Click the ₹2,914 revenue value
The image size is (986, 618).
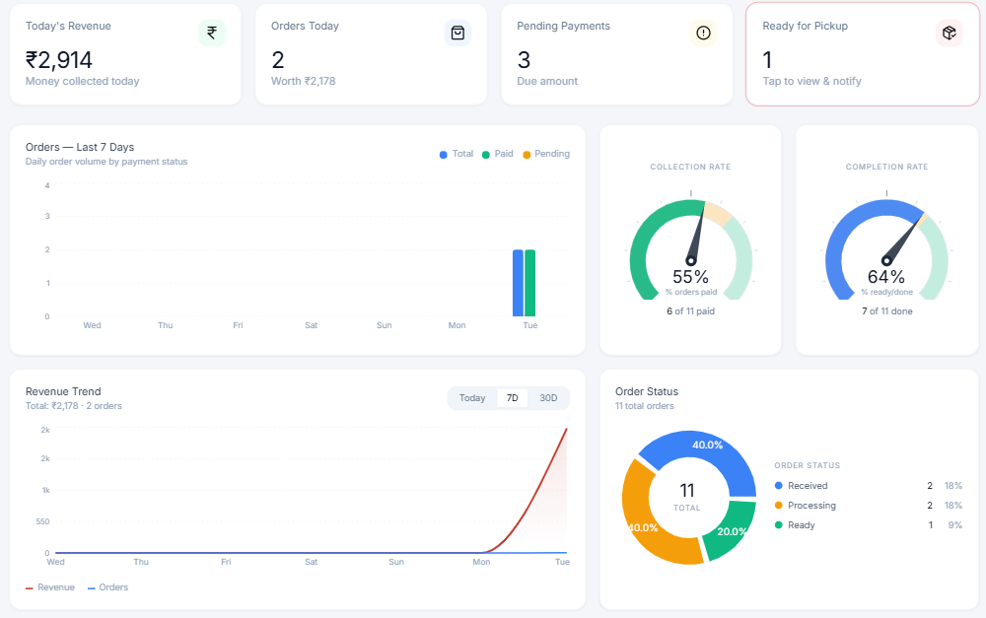tap(59, 60)
